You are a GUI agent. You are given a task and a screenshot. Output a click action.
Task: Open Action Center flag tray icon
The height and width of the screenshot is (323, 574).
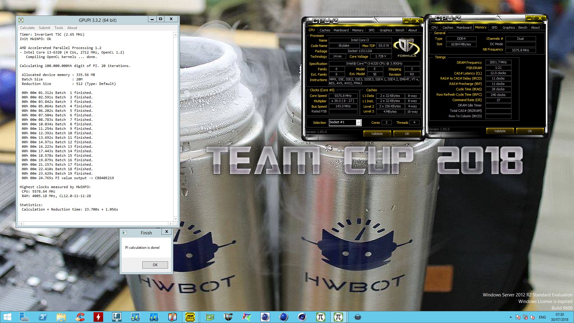point(518,317)
